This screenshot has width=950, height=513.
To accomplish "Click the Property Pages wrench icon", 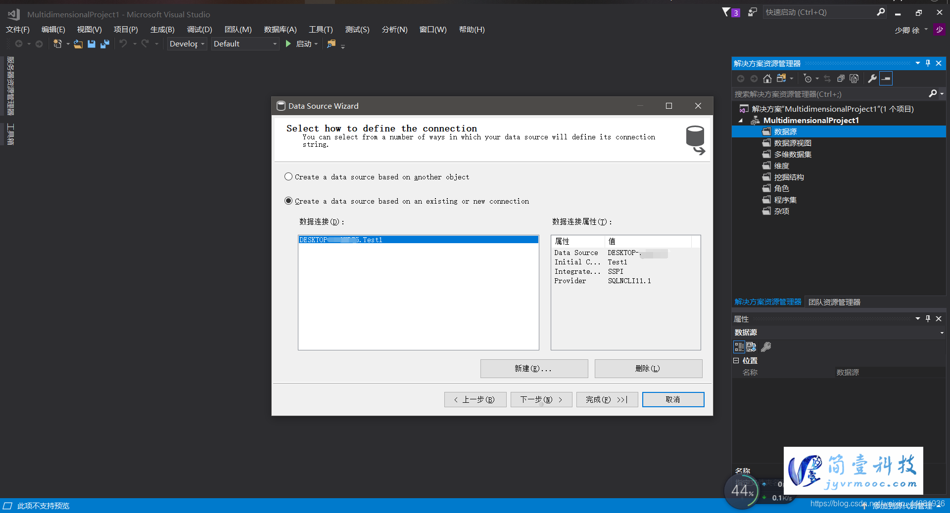I will coord(766,347).
